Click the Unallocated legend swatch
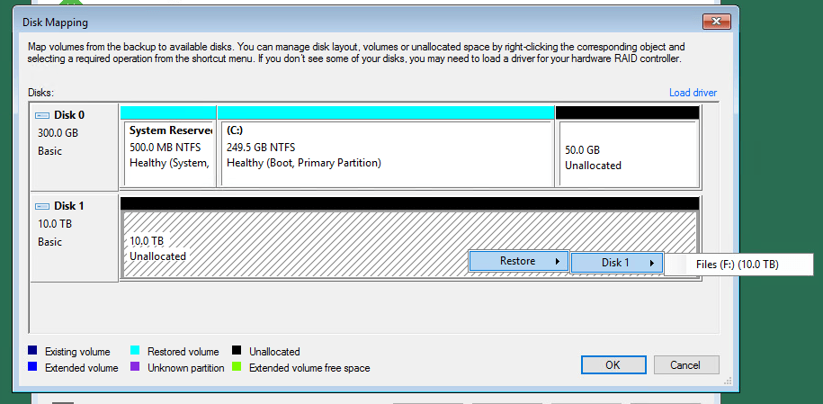823x404 pixels. pyautogui.click(x=237, y=351)
